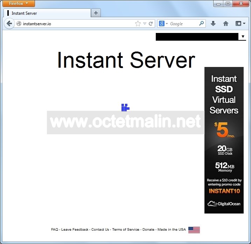The width and height of the screenshot is (251, 244).
Task: Minimize the Firefox window
Action: click(x=218, y=4)
